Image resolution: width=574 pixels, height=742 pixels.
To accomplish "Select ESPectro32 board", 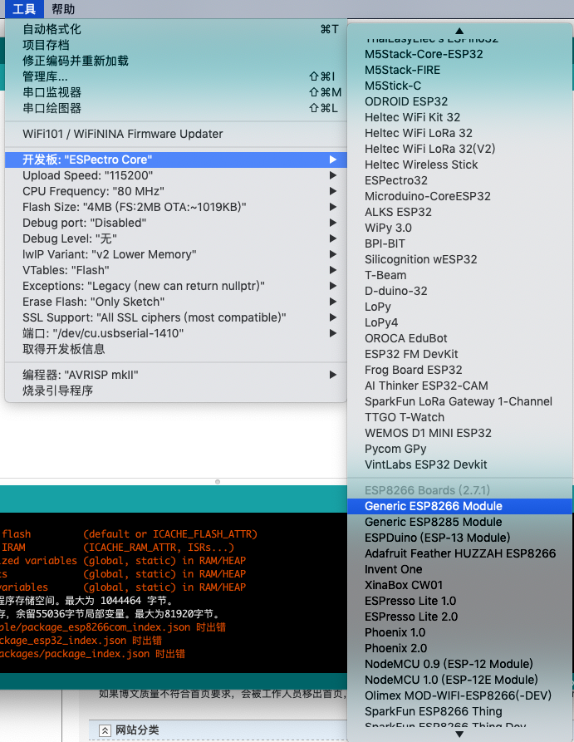I will point(459,180).
